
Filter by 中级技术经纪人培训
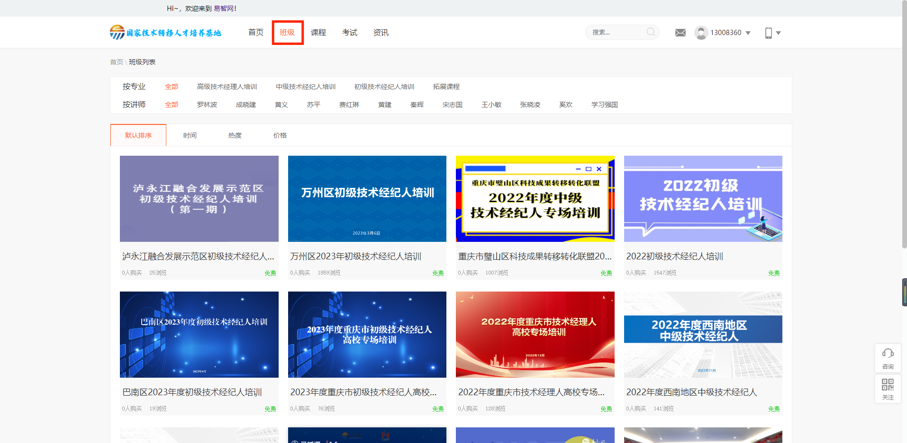tap(306, 87)
